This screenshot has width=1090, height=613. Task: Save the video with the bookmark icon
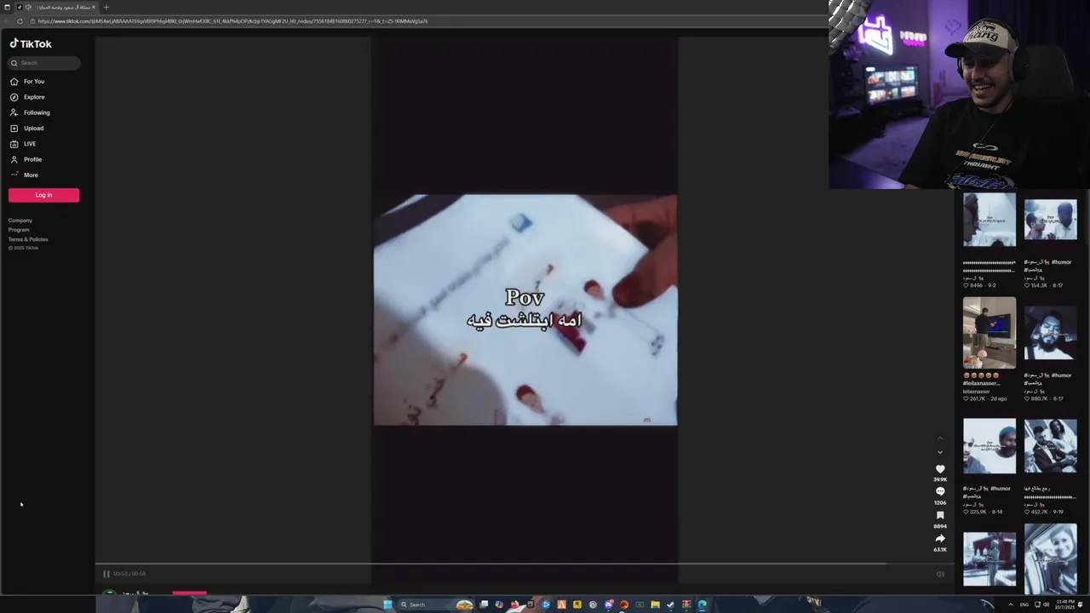[x=940, y=515]
